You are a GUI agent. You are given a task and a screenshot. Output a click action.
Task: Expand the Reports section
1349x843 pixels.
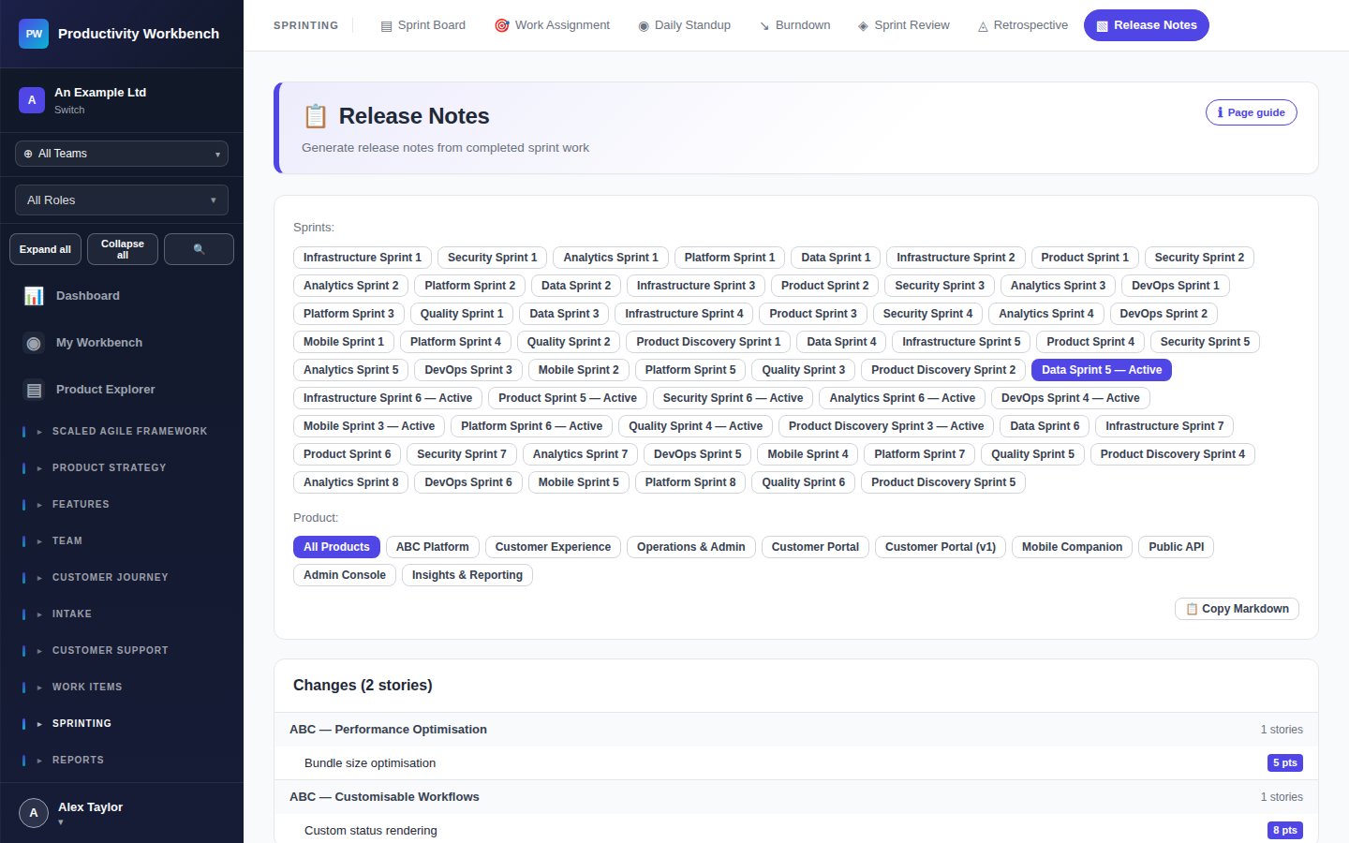(x=122, y=760)
